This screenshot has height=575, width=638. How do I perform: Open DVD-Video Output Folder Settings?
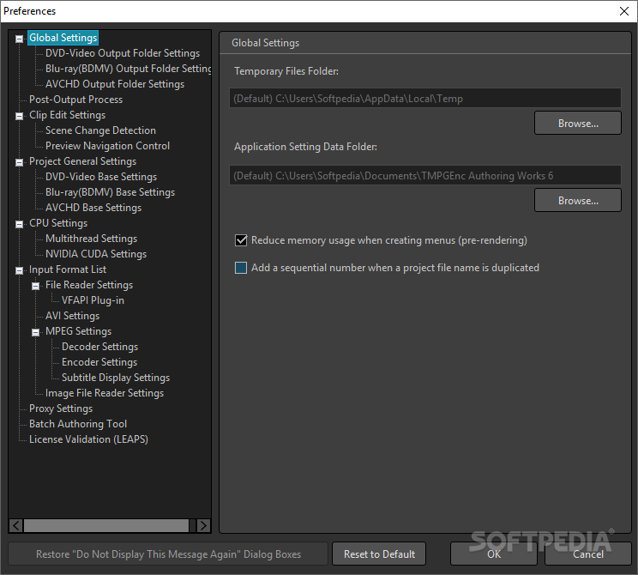123,53
